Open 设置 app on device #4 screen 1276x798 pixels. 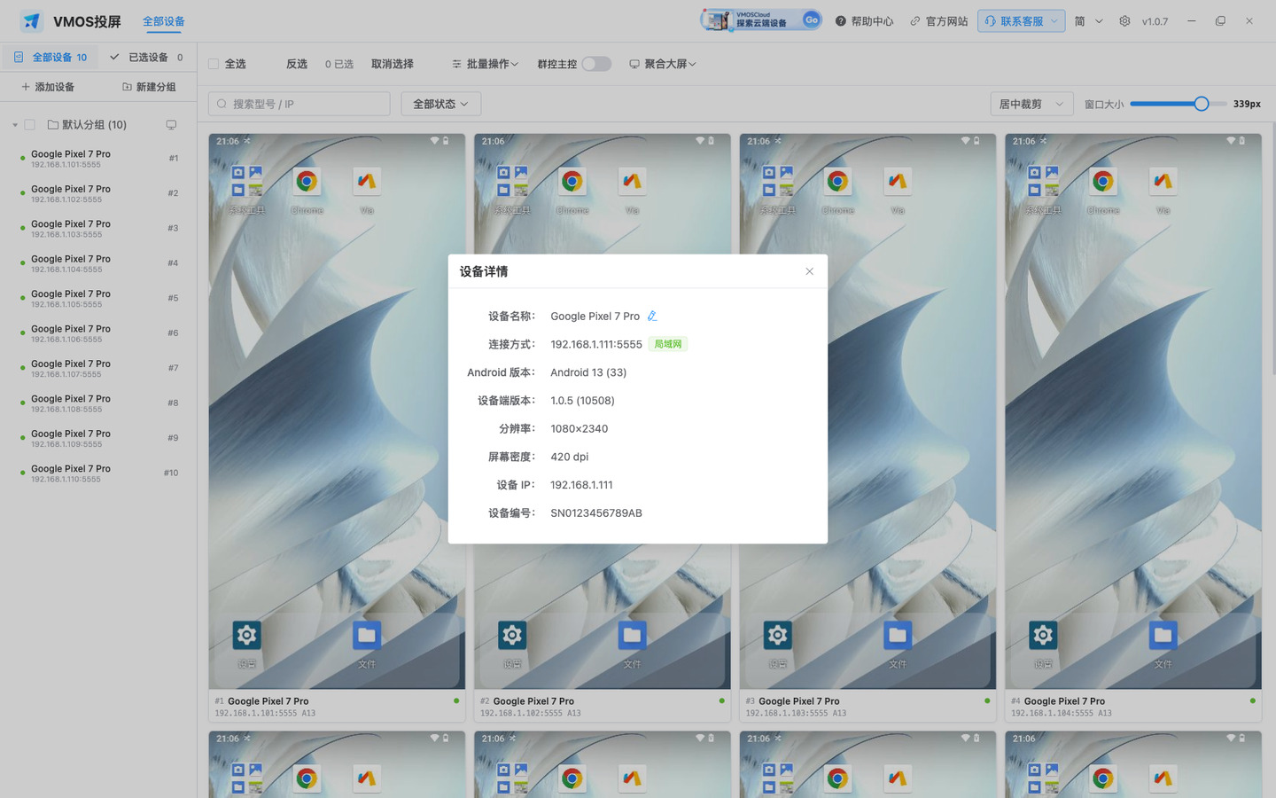pyautogui.click(x=1043, y=635)
